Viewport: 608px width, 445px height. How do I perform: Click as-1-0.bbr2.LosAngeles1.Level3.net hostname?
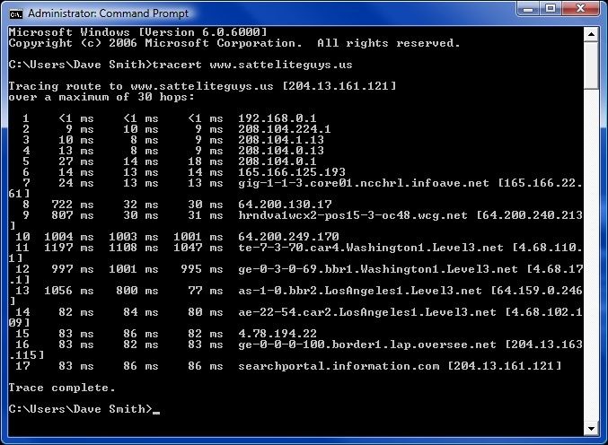tap(360, 291)
